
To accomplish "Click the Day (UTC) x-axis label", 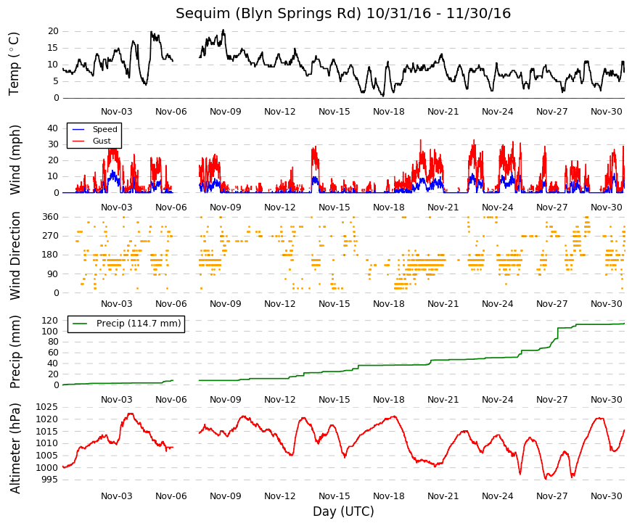I will [343, 511].
